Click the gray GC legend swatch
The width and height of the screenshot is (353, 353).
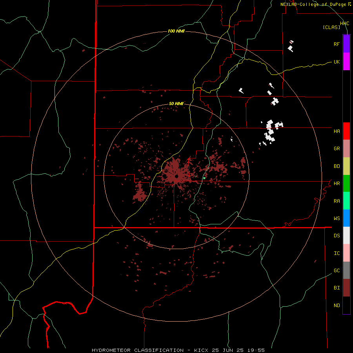pos(346,270)
